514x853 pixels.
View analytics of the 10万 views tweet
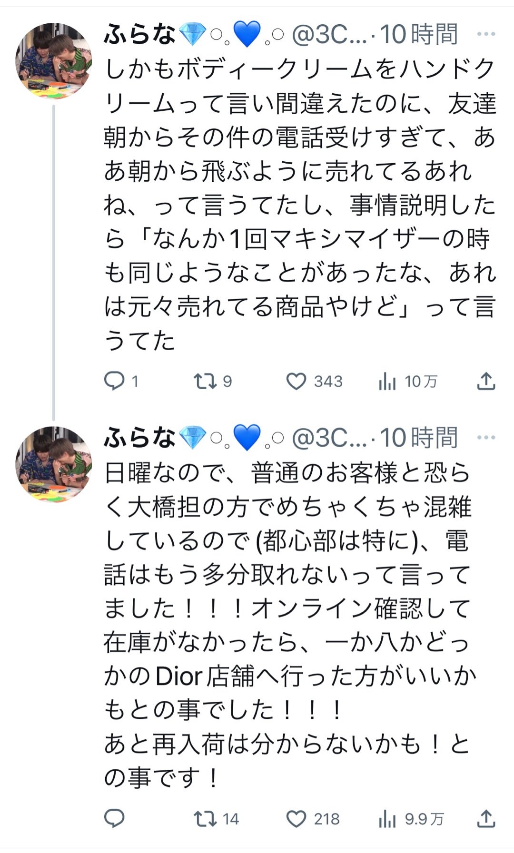point(387,382)
